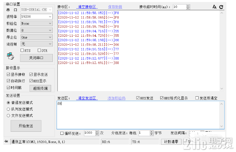Click the 每包 bytes per packet field
Screen dimensions: 236x152
144,133
